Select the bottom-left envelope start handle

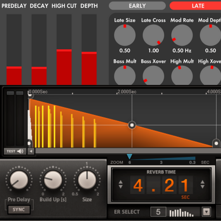click(29, 143)
